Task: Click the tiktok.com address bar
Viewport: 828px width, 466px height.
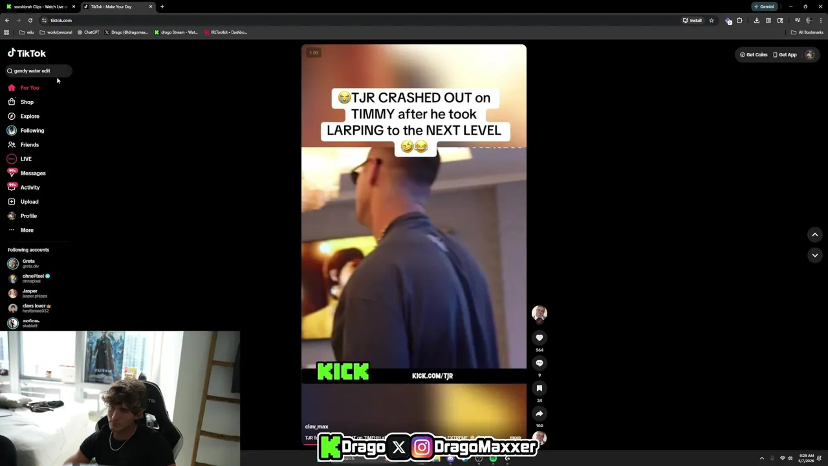Action: (x=362, y=20)
